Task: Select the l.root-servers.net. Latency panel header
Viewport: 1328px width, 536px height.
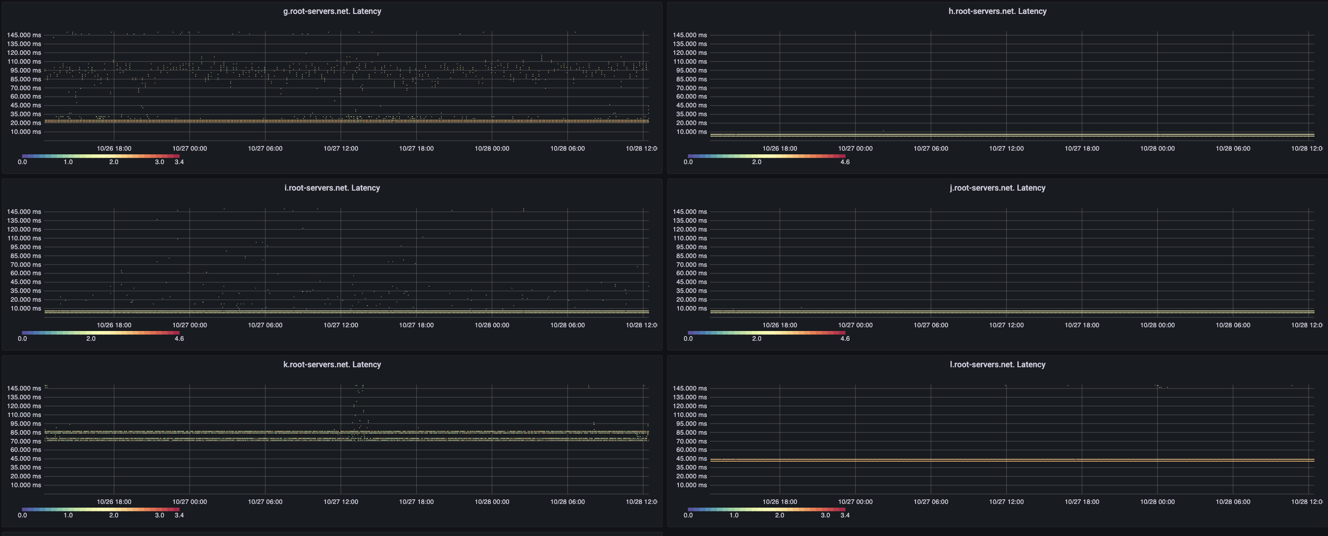Action: click(997, 364)
